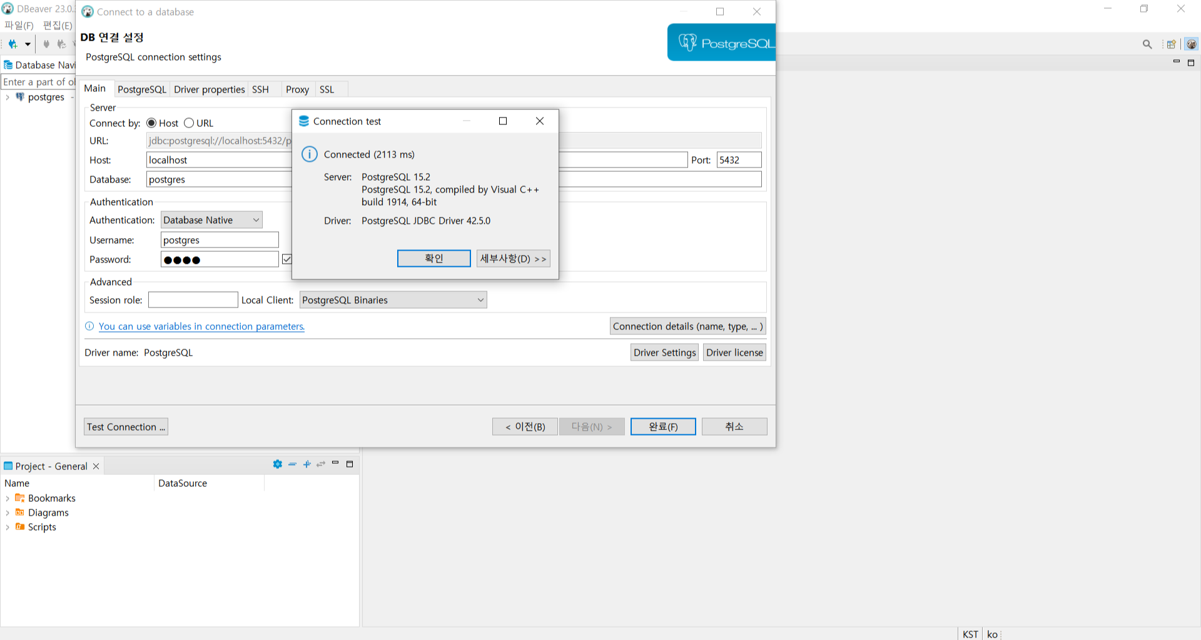The height and width of the screenshot is (640, 1201).
Task: Expand the postgres connection tree node
Action: pos(7,97)
